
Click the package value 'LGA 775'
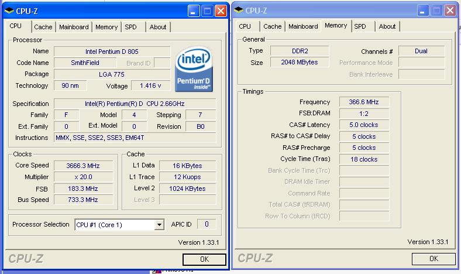(112, 74)
